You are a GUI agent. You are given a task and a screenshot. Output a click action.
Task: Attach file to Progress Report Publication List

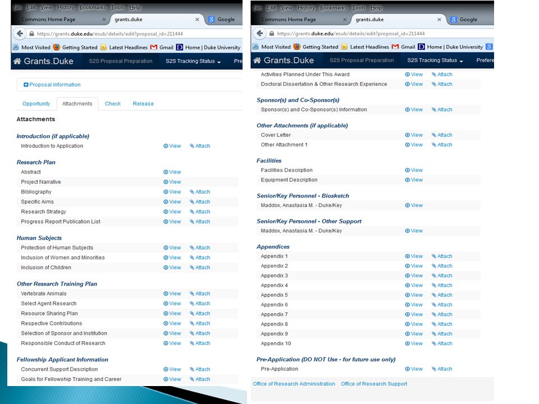(x=200, y=222)
